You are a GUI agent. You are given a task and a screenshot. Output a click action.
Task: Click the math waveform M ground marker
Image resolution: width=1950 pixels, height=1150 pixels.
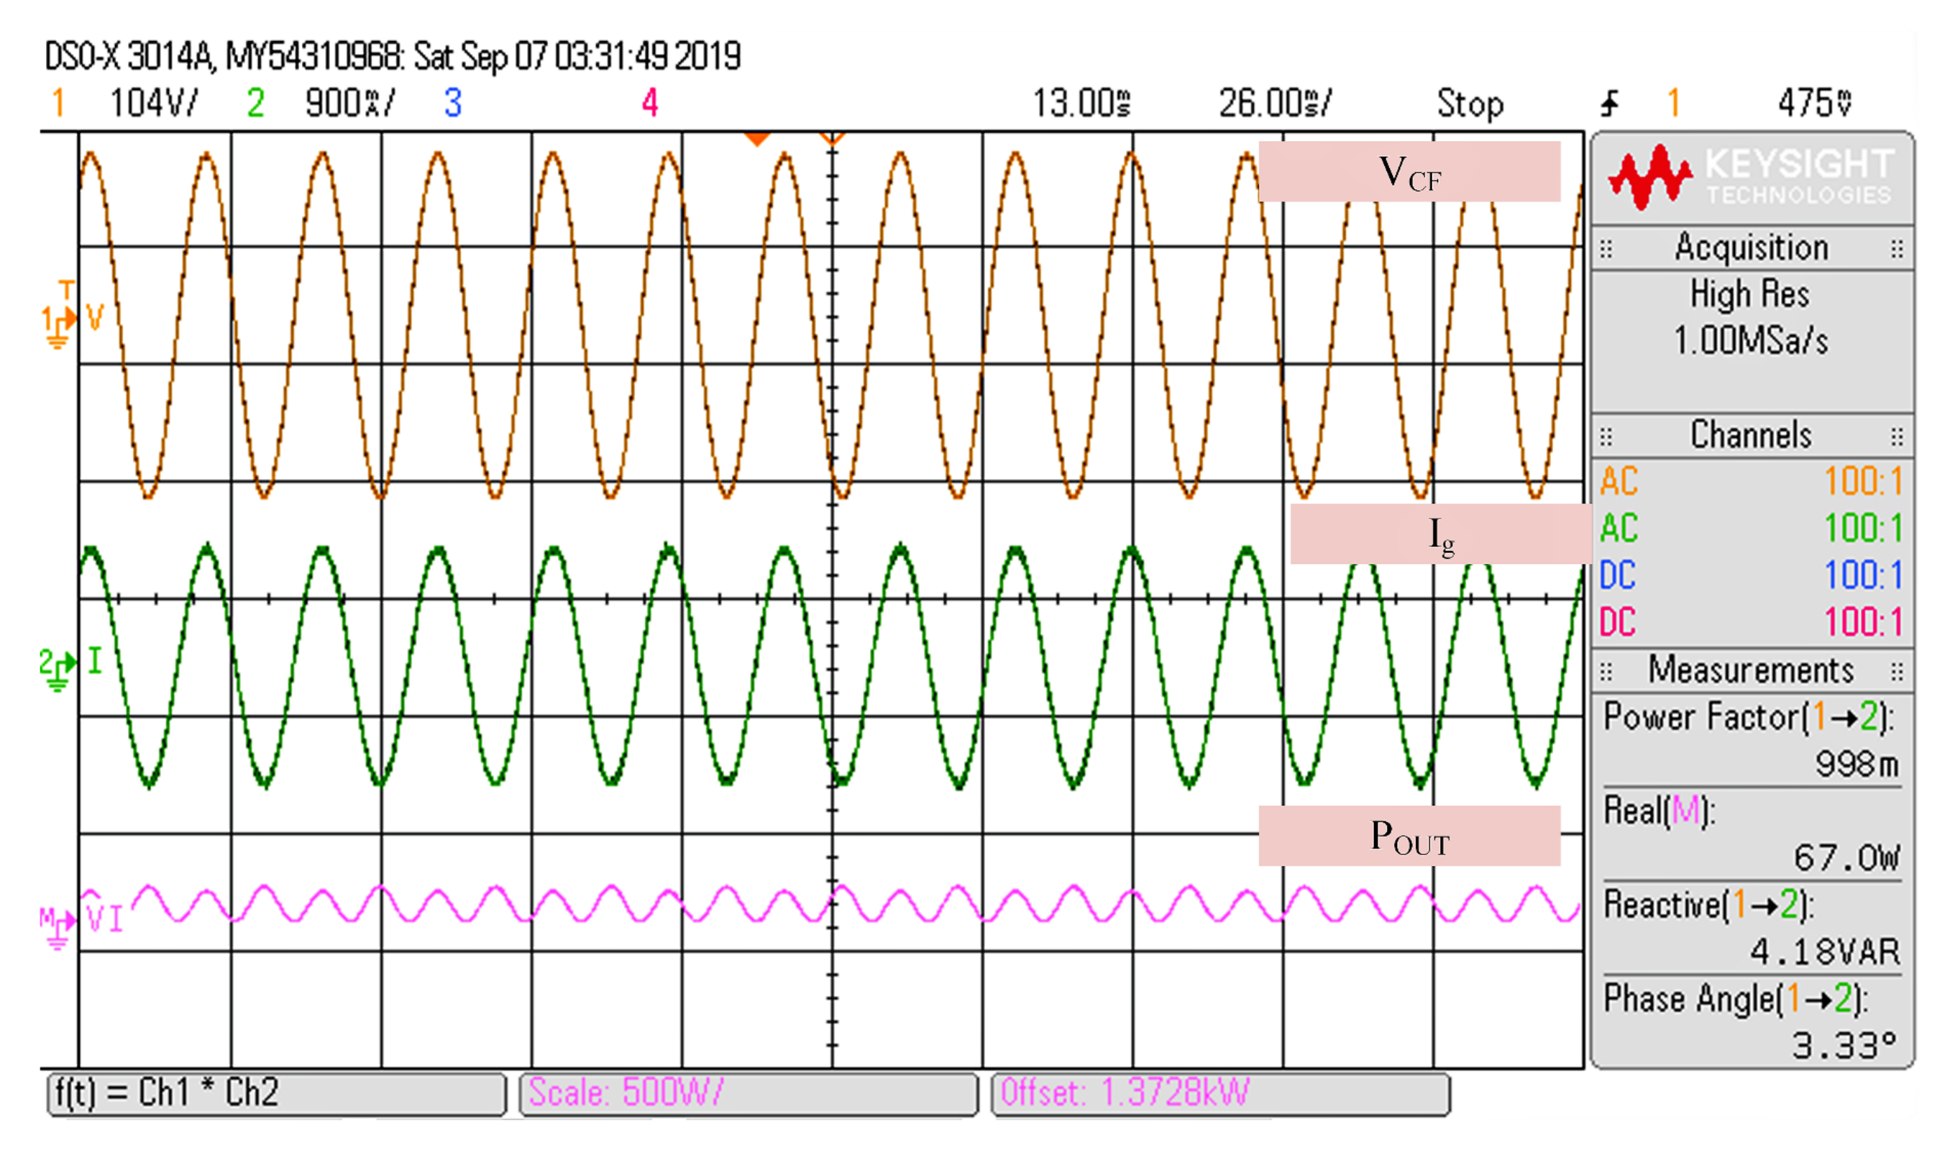(58, 923)
